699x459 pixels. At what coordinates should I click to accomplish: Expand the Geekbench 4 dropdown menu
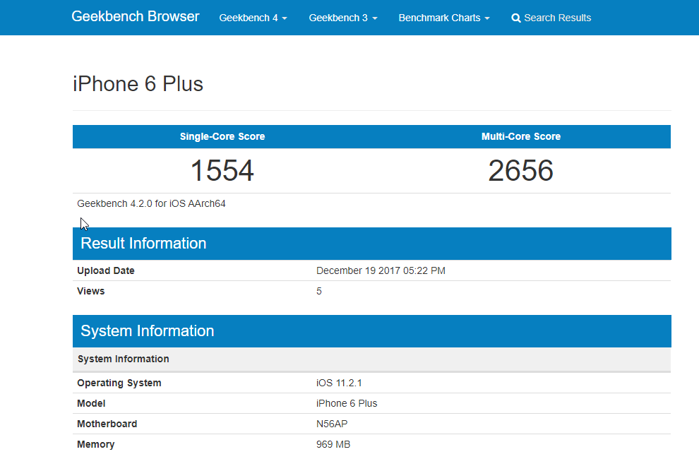pos(253,18)
